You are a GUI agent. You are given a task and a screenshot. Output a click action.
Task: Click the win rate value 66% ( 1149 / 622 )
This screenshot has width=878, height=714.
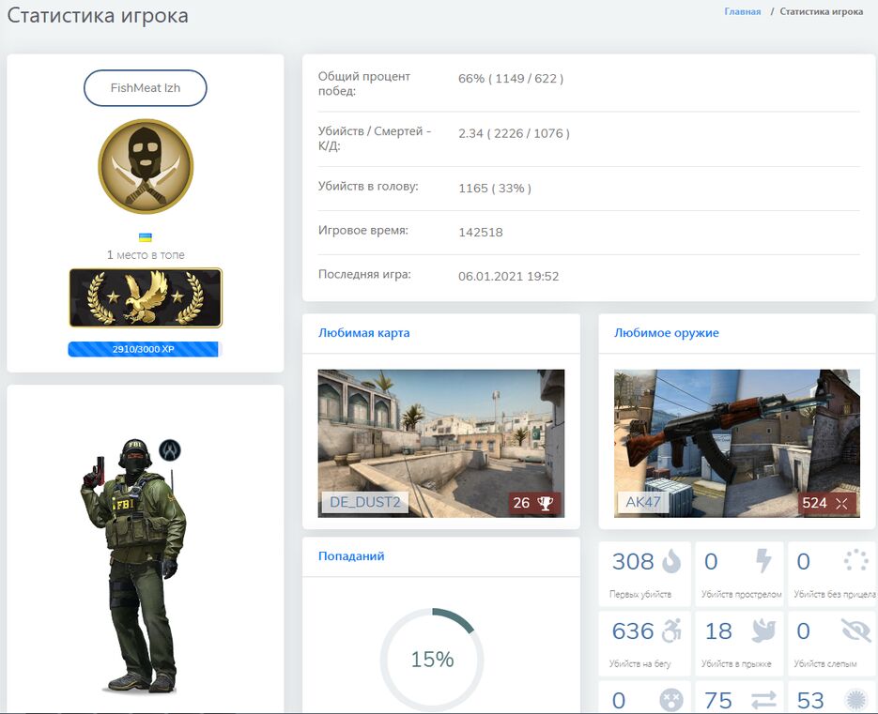point(511,78)
